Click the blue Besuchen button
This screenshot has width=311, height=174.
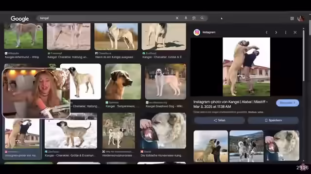point(287,103)
